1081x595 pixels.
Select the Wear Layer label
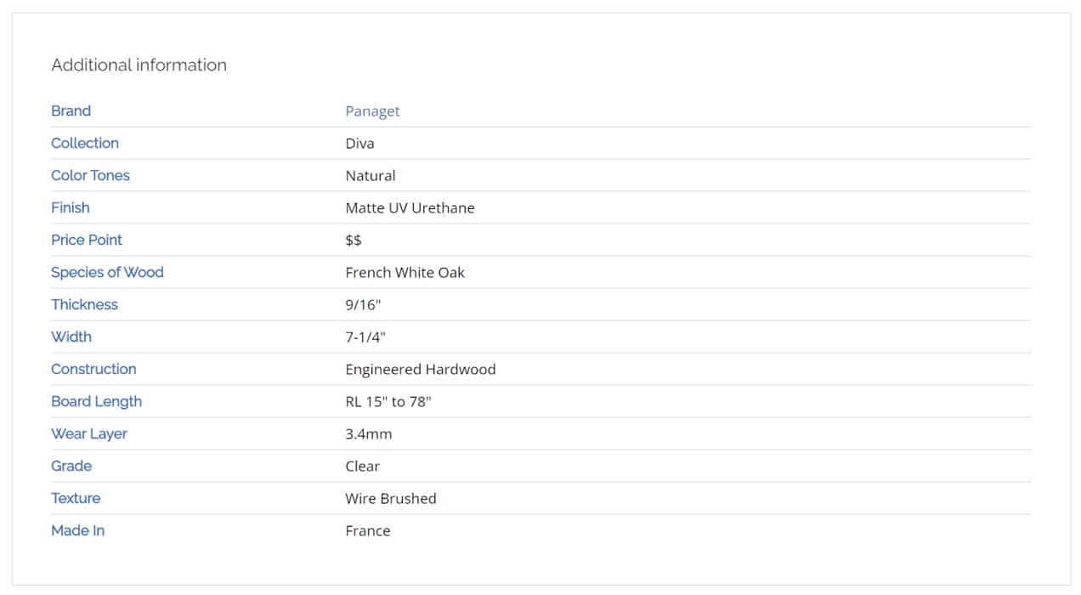tap(89, 434)
